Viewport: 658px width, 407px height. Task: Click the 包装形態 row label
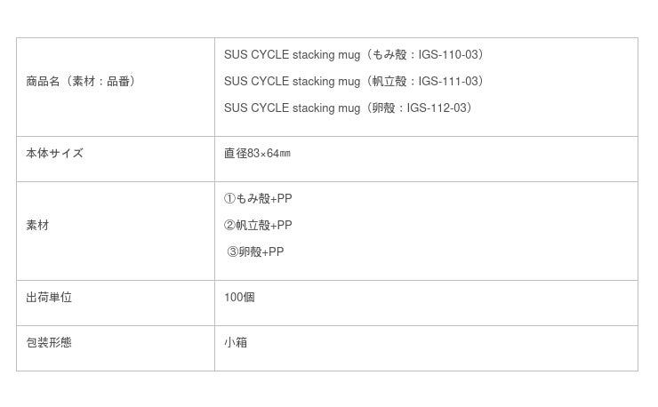pyautogui.click(x=50, y=343)
